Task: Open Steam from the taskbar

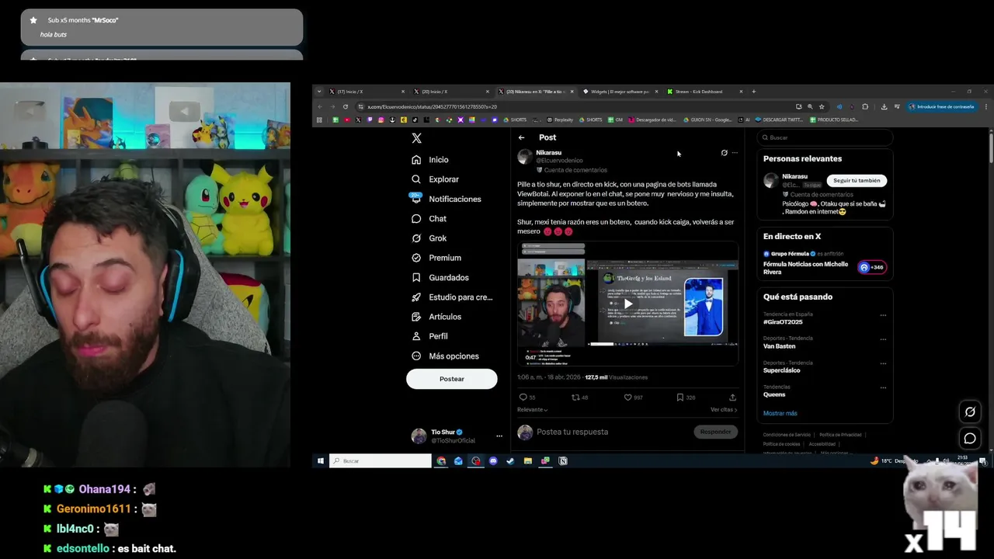Action: tap(510, 461)
